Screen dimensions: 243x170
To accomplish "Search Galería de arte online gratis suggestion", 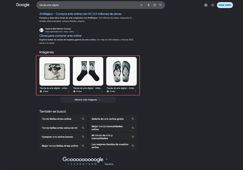I will click(x=113, y=119).
